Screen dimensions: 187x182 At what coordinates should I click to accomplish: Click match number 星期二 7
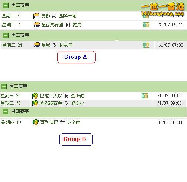point(11,25)
